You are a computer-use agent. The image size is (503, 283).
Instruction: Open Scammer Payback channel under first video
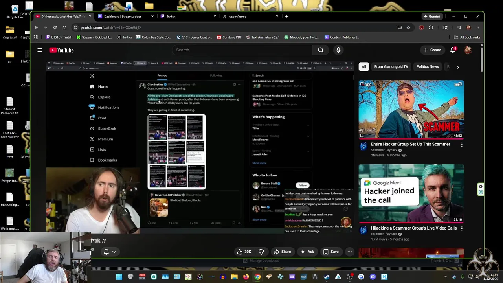click(x=384, y=150)
